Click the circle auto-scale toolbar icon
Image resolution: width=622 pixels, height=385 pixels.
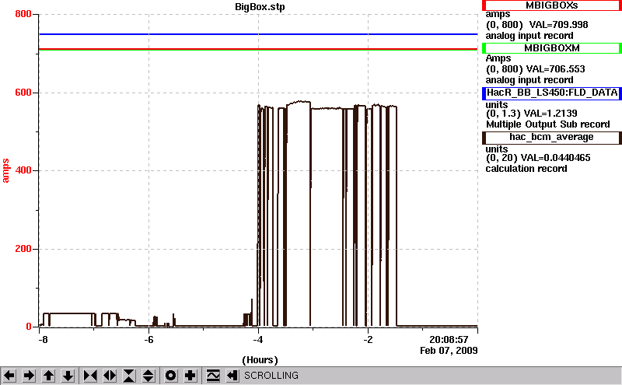171,375
